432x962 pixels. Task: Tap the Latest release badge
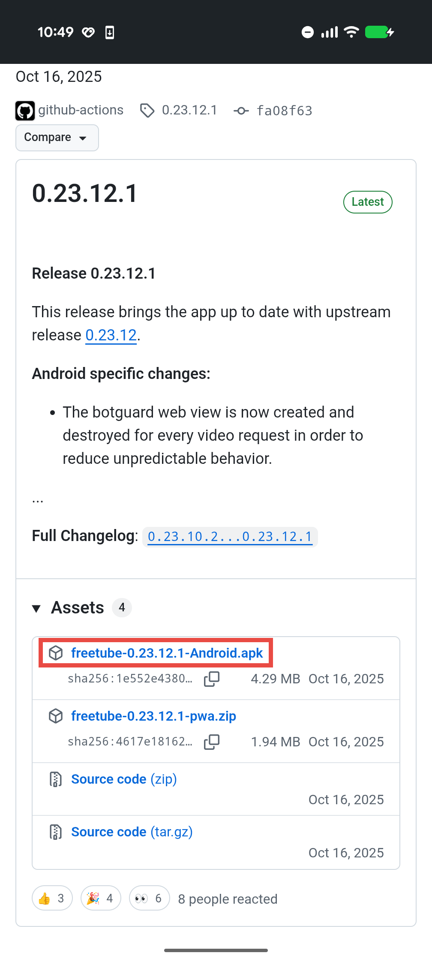coord(368,202)
